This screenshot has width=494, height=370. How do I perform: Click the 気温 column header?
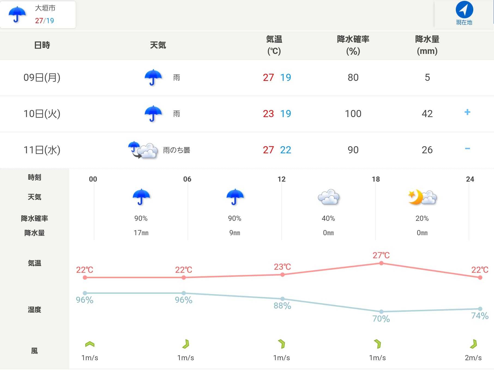pos(274,45)
